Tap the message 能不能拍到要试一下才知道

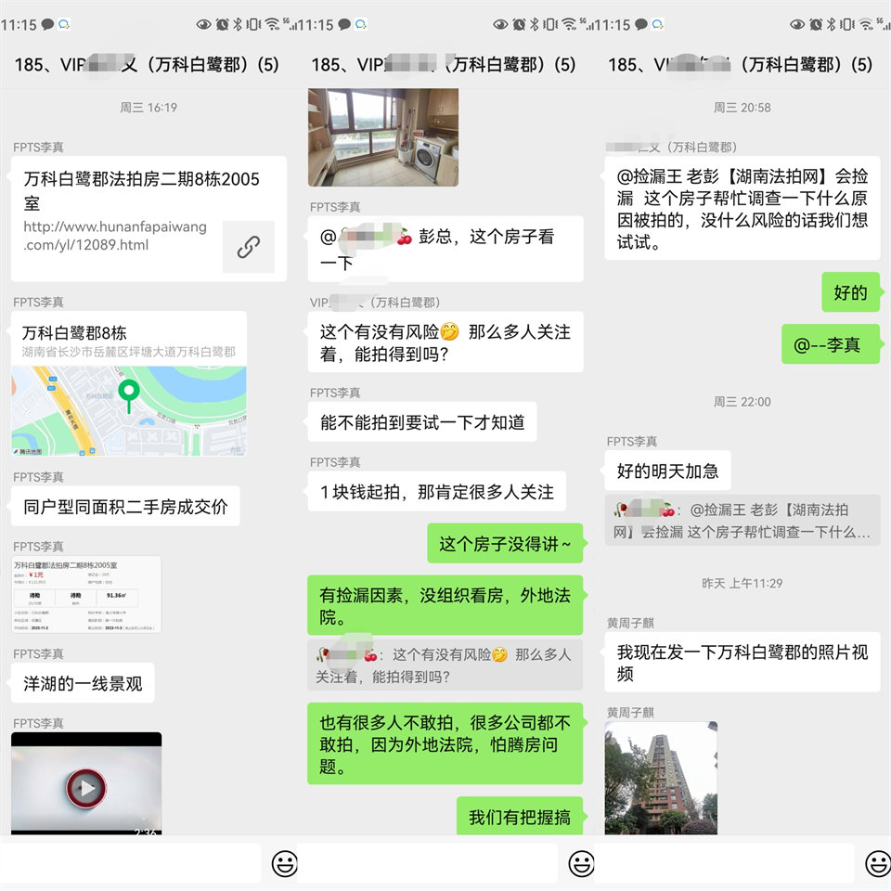422,422
